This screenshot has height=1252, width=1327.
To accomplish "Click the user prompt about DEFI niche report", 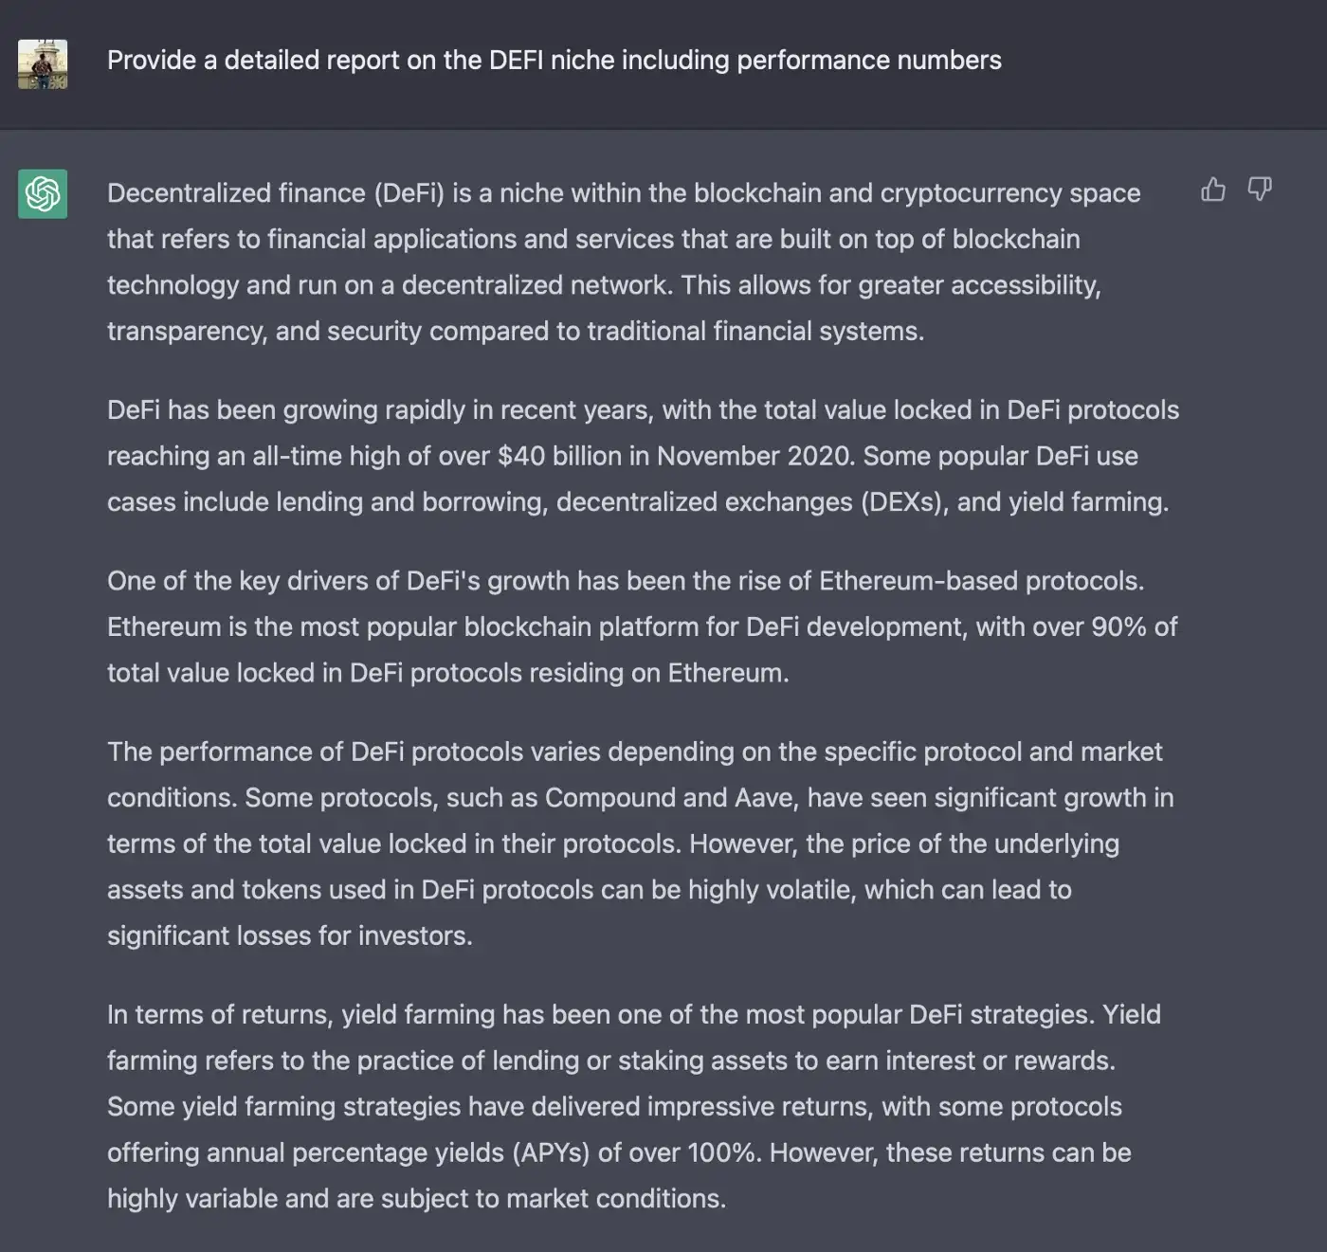I will tap(554, 60).
